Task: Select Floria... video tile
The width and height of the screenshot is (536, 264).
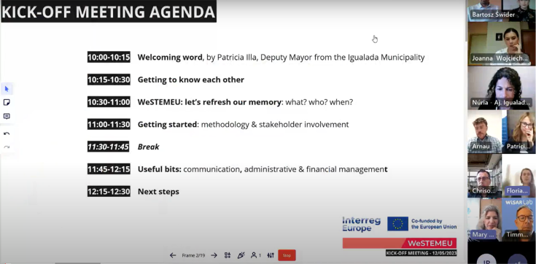Action: [x=518, y=176]
